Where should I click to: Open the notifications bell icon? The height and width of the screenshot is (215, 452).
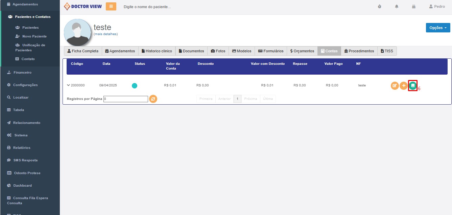pos(397,7)
